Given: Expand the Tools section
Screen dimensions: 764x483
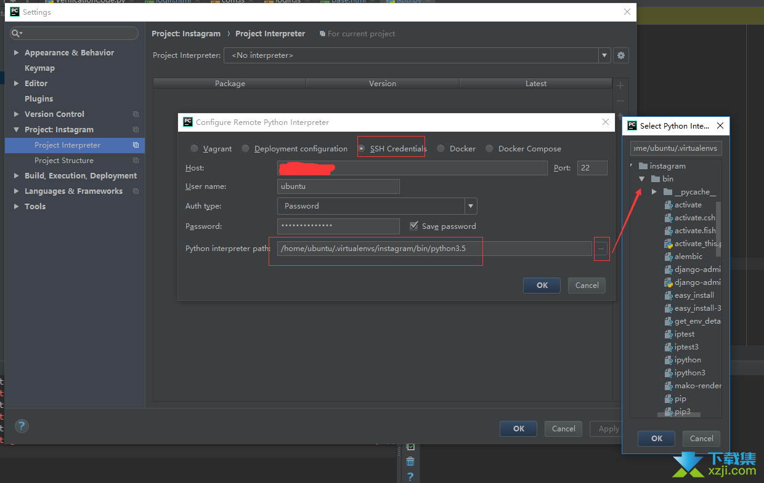Looking at the screenshot, I should [x=16, y=207].
